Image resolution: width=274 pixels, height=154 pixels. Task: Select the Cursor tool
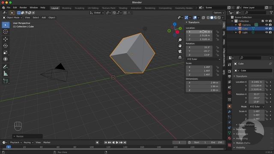click(6, 32)
